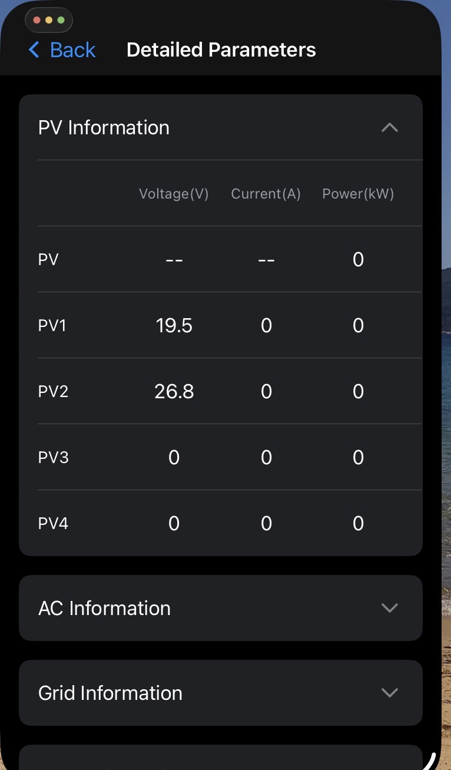Click the Voltage(V) column header
Image resolution: width=451 pixels, height=770 pixels.
point(174,194)
